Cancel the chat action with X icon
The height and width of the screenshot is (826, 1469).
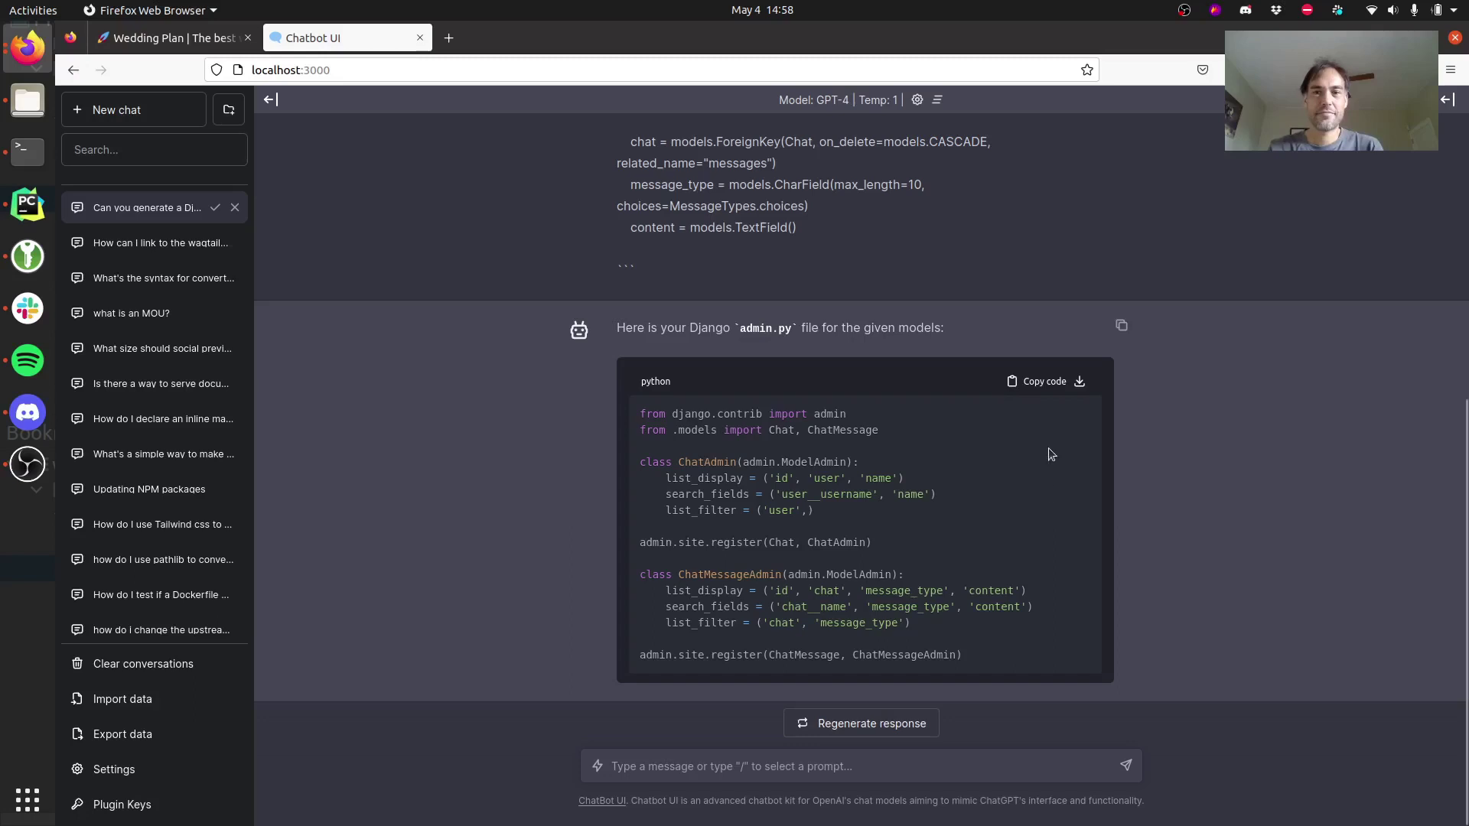click(x=235, y=208)
